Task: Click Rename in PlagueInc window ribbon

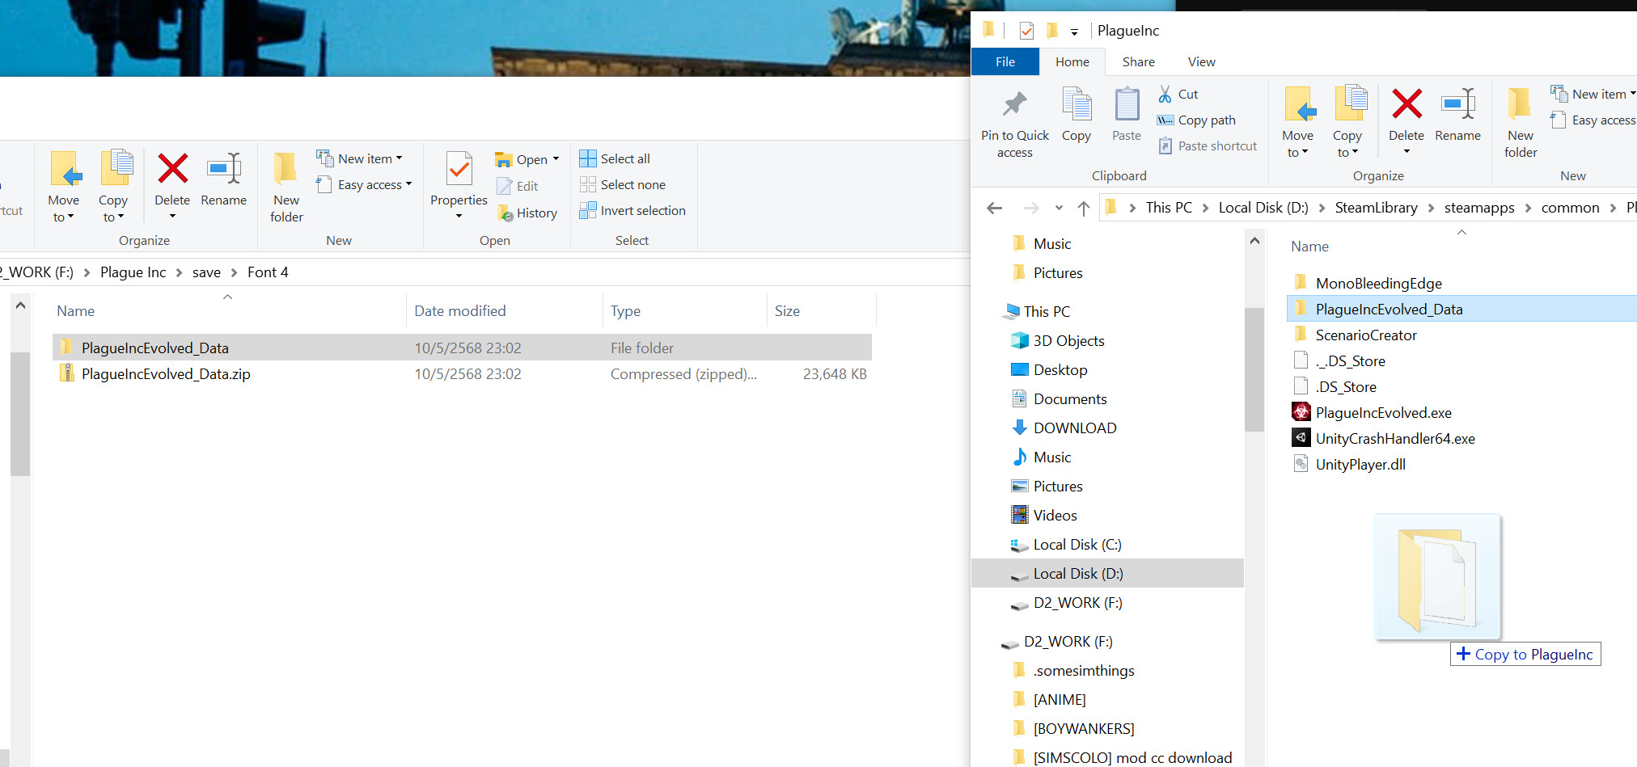Action: [1458, 114]
